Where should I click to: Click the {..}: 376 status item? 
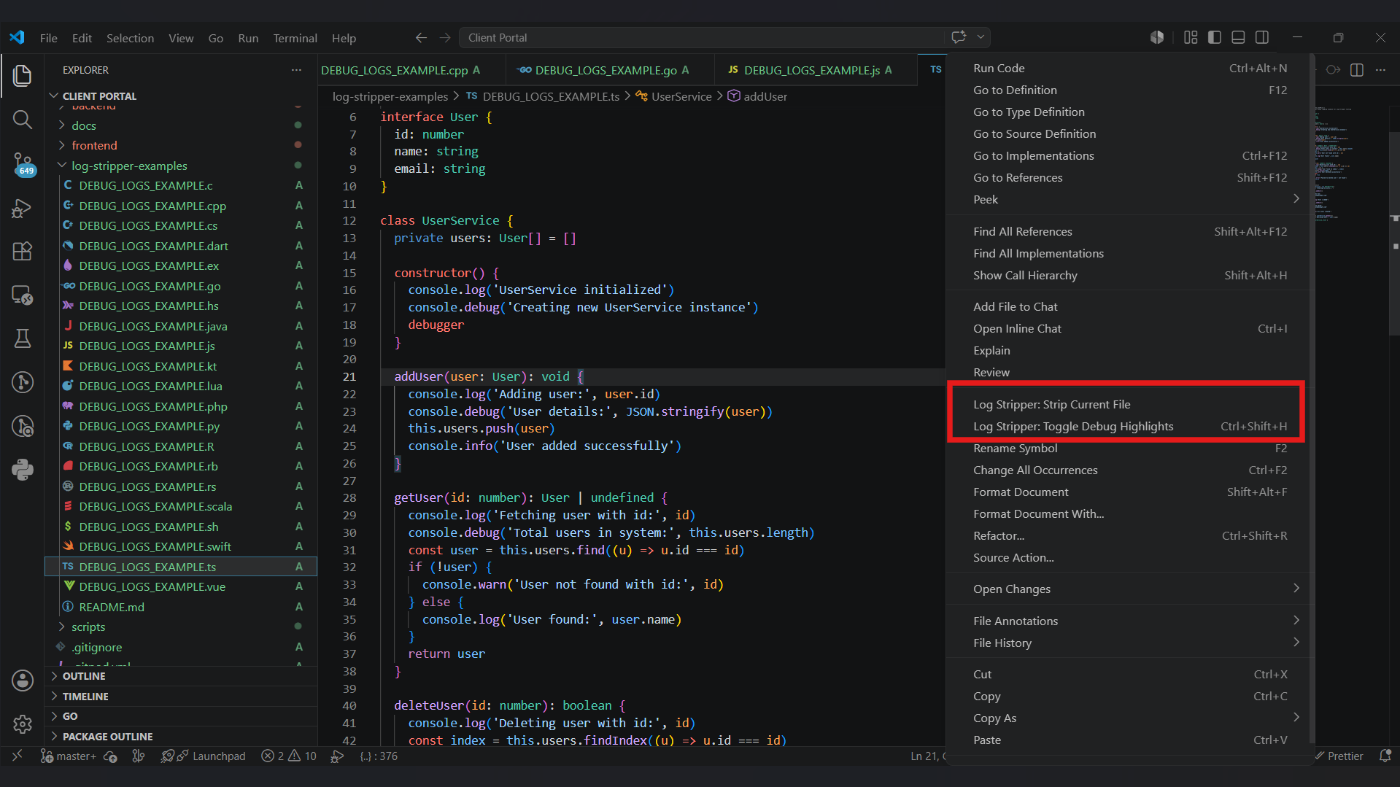coord(379,756)
